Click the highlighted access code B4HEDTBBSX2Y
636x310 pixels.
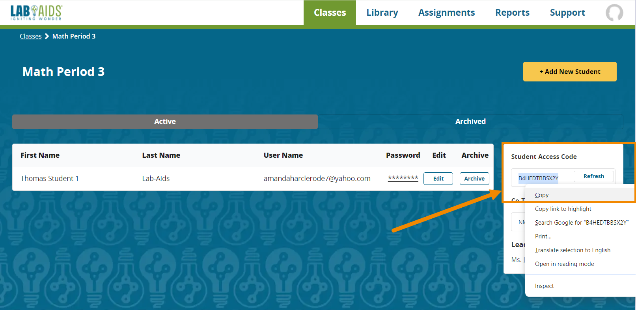[x=538, y=178]
